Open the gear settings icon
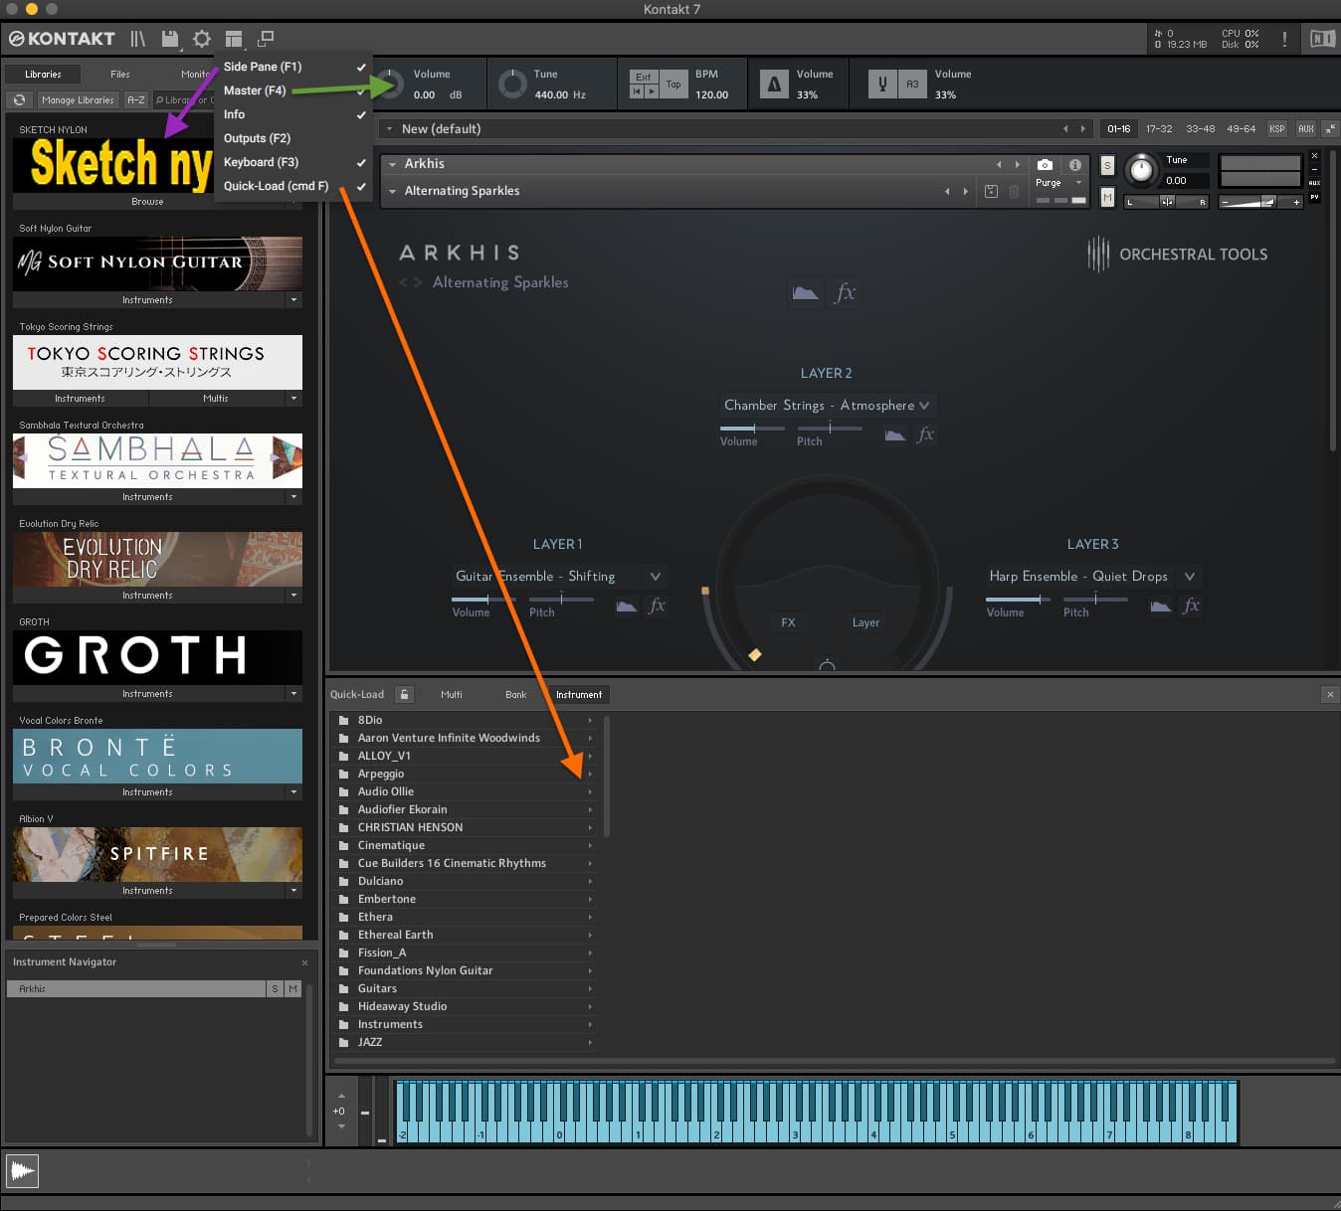 pos(202,39)
